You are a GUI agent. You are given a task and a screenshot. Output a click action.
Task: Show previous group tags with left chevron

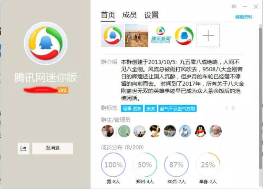226,108
